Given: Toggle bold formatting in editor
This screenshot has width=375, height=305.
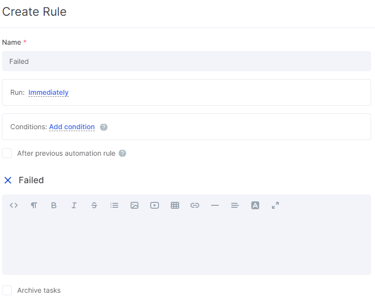Looking at the screenshot, I should click(54, 205).
